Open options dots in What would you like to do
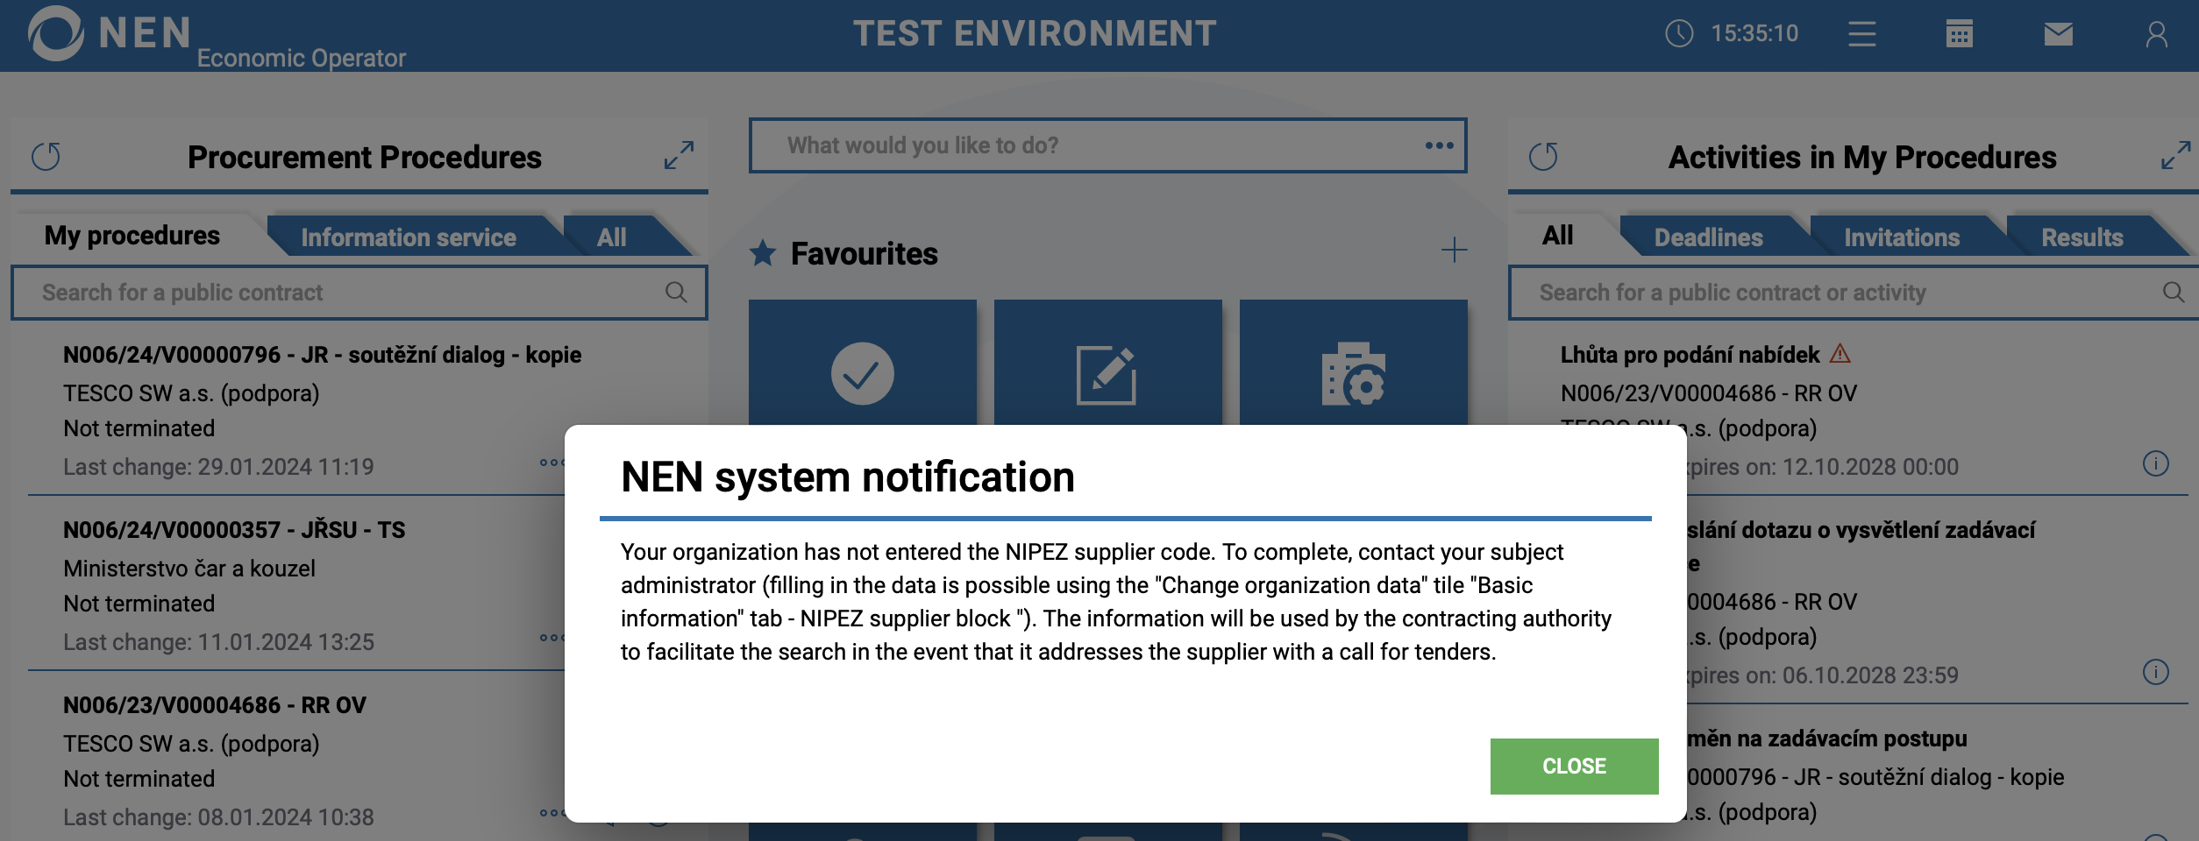Image resolution: width=2199 pixels, height=841 pixels. click(x=1439, y=145)
